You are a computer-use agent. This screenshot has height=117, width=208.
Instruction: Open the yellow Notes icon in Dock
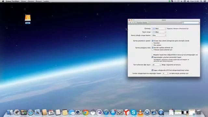pyautogui.click(x=65, y=112)
